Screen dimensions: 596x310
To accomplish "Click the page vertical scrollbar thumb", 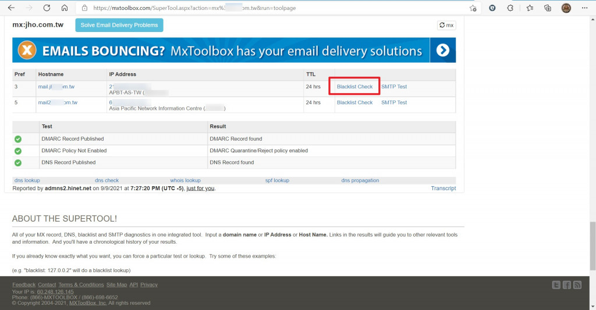I will coord(593,246).
